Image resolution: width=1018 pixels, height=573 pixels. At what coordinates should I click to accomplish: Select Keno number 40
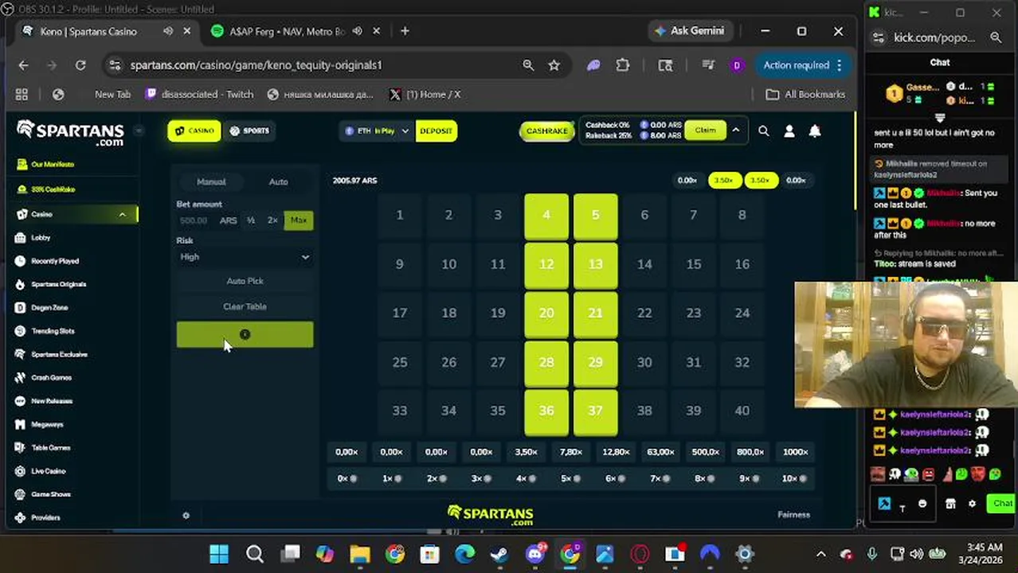coord(742,411)
